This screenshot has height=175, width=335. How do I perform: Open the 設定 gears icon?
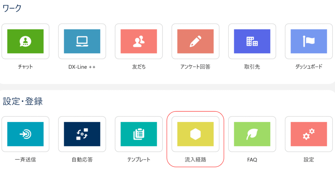click(309, 134)
